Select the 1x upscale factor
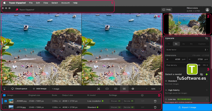 click(169, 44)
